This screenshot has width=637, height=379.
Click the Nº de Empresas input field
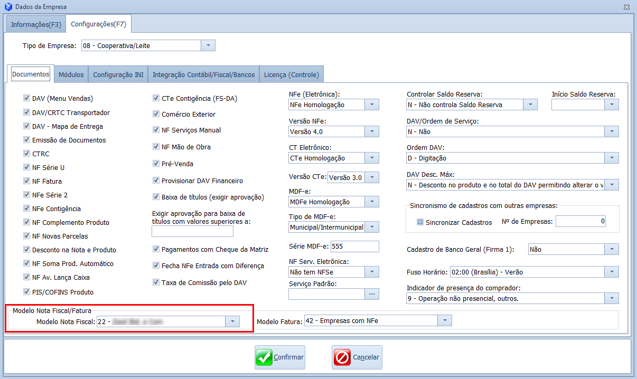(x=580, y=222)
